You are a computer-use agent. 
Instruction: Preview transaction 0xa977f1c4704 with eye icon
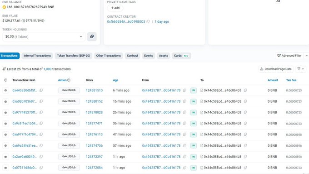[x=5, y=134]
